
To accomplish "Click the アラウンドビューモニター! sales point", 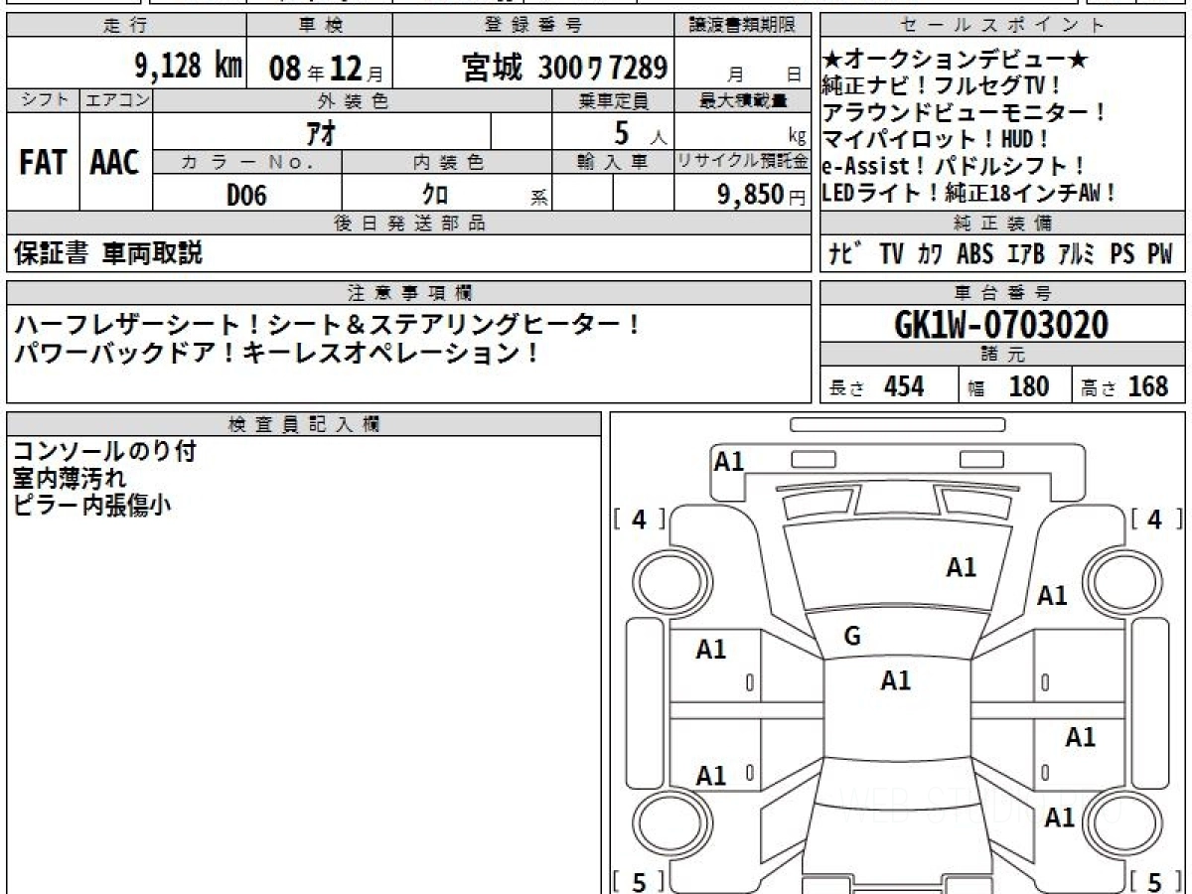I will (965, 113).
